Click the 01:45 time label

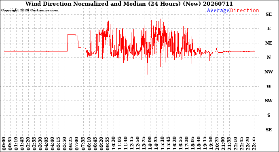point(22,143)
